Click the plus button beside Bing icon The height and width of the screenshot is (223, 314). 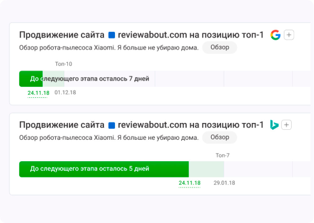click(287, 125)
